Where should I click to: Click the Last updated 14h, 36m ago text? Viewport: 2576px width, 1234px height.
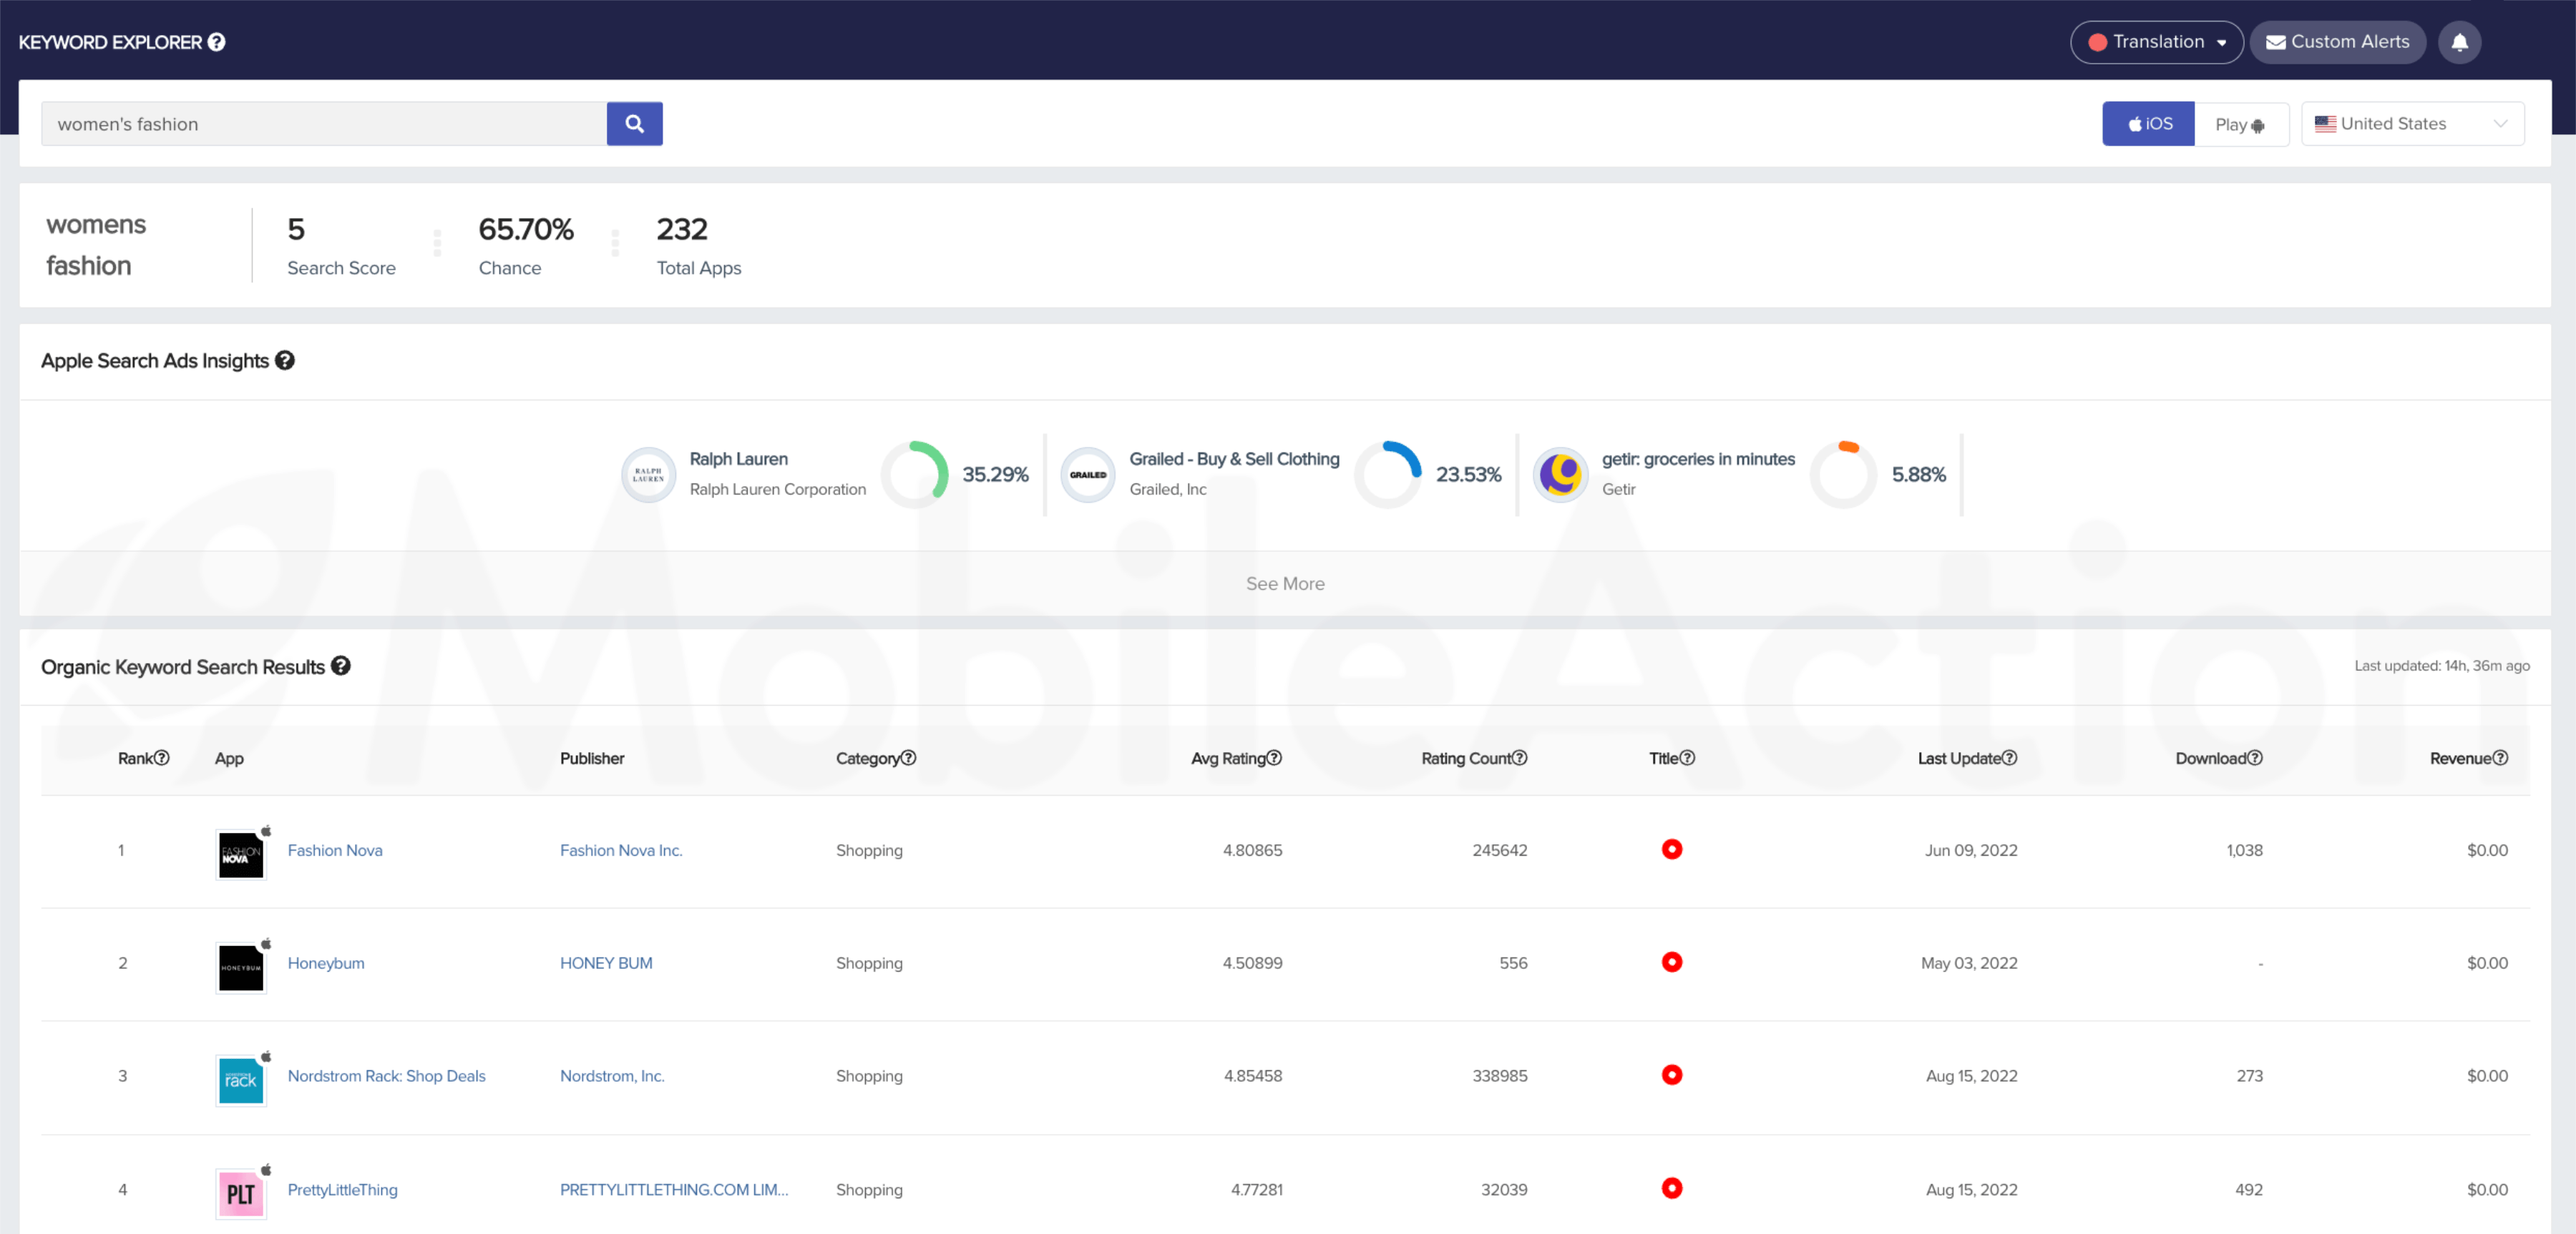2442,666
